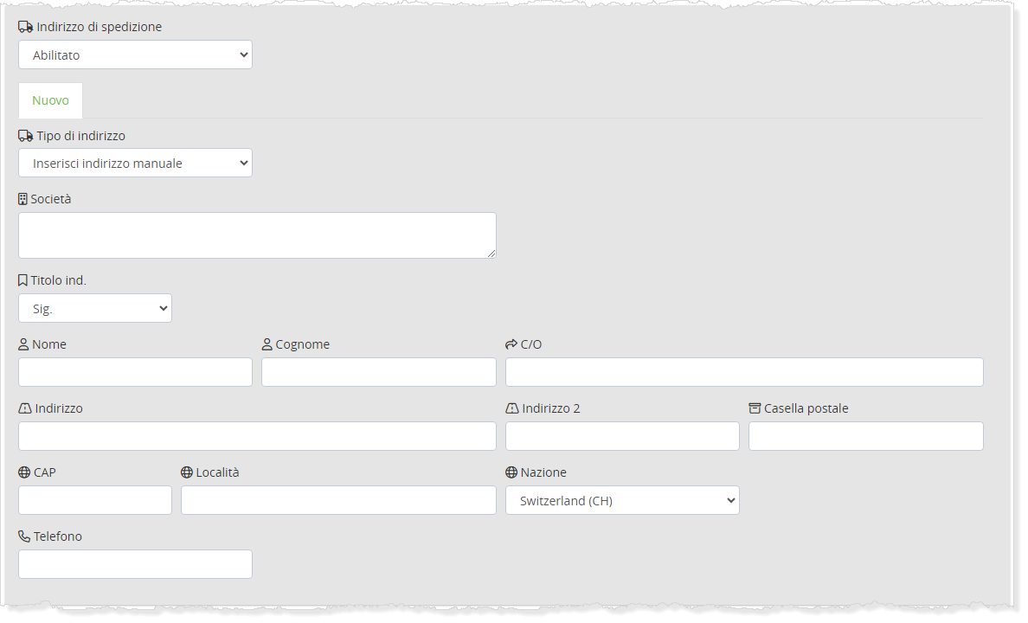Click the globe icon beside Nazione
1028x623 pixels.
(511, 472)
